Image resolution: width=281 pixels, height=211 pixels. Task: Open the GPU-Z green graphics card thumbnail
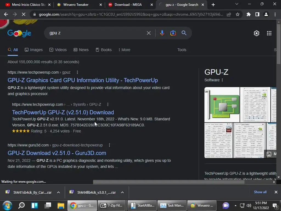[222, 105]
